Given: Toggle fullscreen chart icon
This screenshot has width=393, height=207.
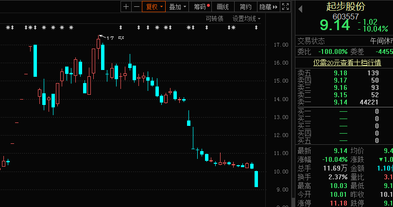Looking at the screenshot, I should click(x=285, y=7).
